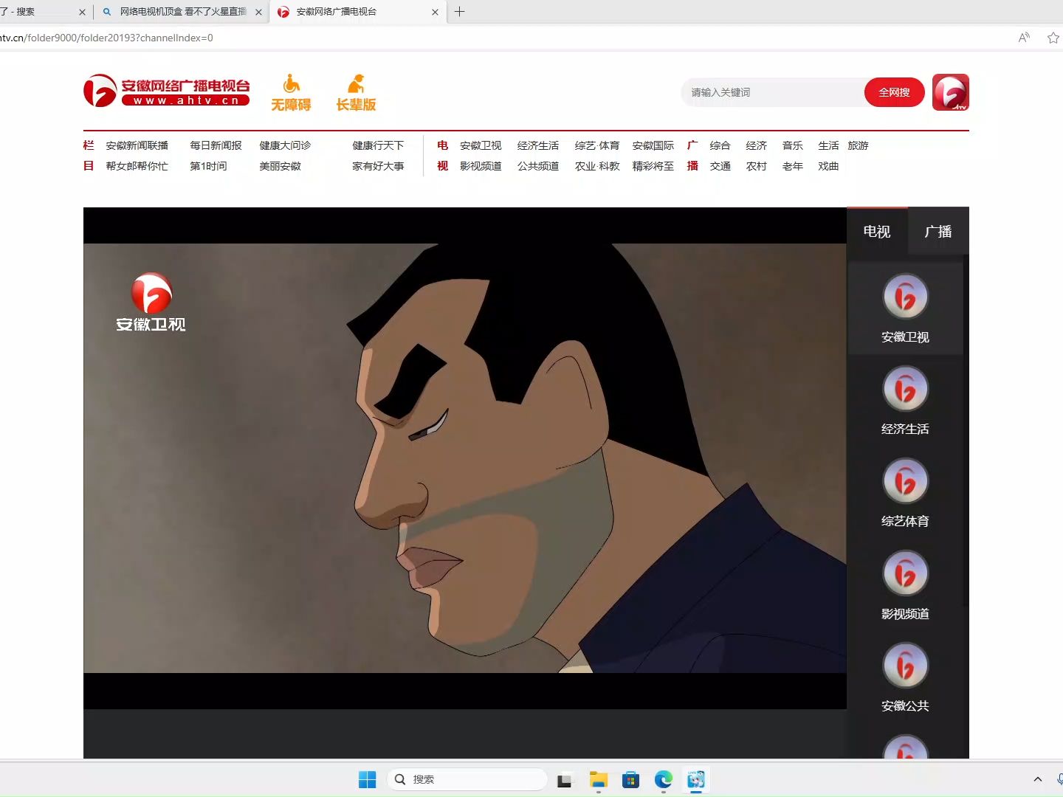Switch to the 安徽网络广播电视台 browser tab

pos(357,12)
